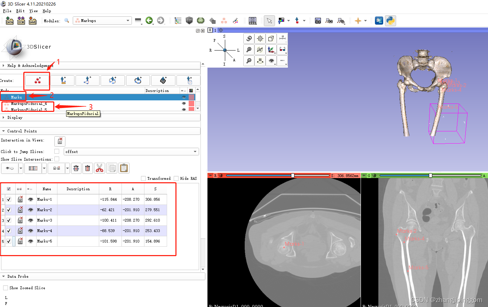Pin the 3D view controller
Image resolution: width=488 pixels, height=307 pixels.
click(210, 30)
